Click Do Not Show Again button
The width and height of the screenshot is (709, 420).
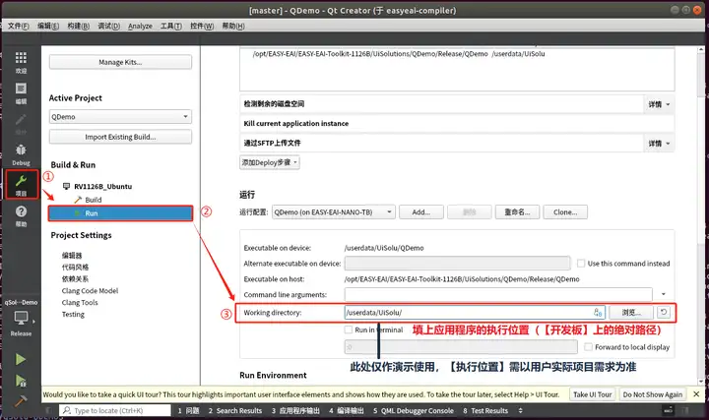pos(653,394)
